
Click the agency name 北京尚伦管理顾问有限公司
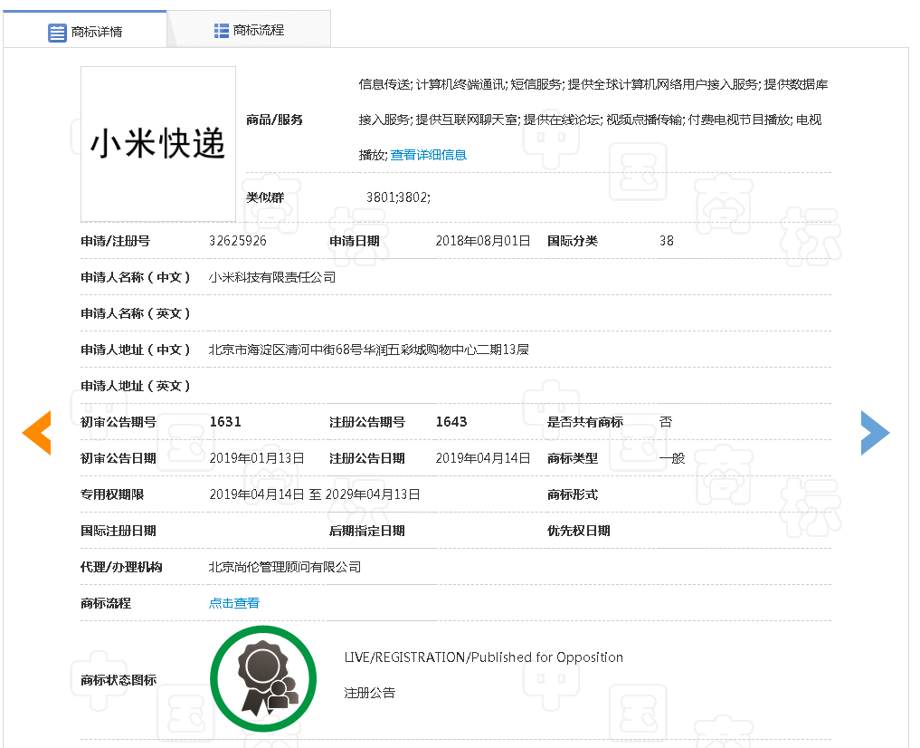(x=285, y=567)
